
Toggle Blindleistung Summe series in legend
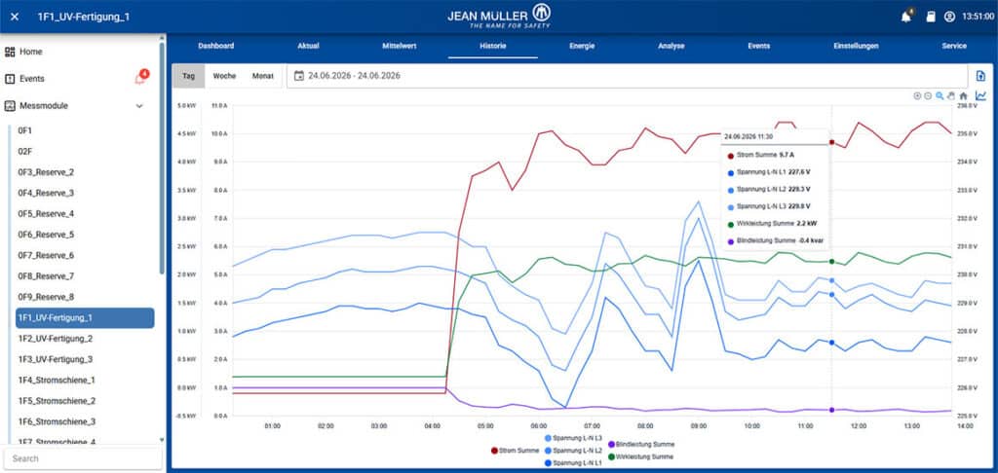(x=641, y=445)
